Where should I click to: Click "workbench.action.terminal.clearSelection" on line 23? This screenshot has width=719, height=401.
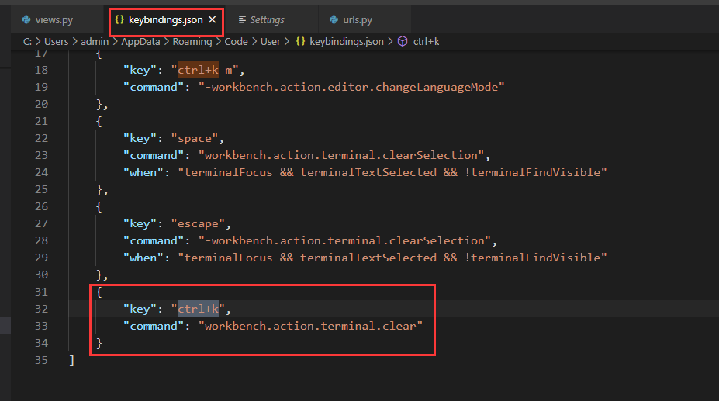coord(341,156)
